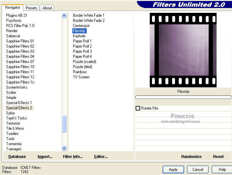The height and width of the screenshot is (175, 232).
Task: Select the Border White Fade 1 filter
Action: pos(88,15)
